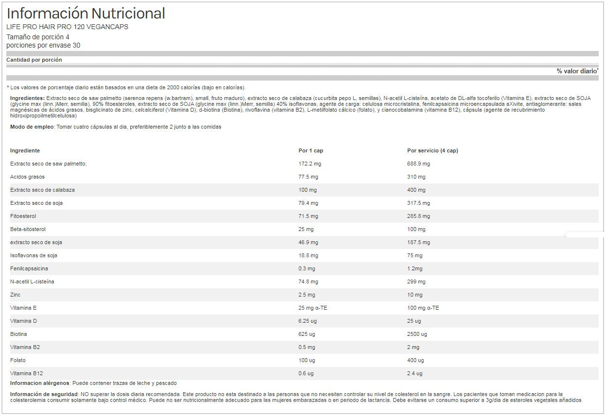Image resolution: width=605 pixels, height=415 pixels.
Task: Click the 'Fitoesterol' row label
Action: click(x=23, y=216)
